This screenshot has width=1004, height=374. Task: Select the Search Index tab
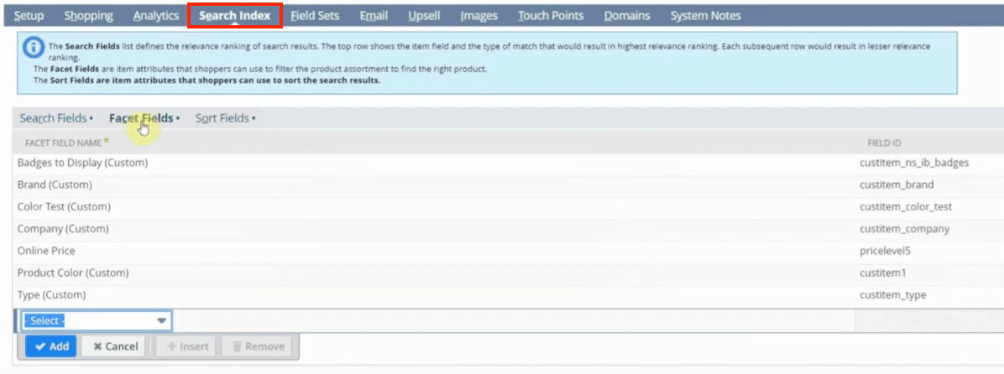pos(235,16)
